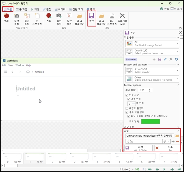The width and height of the screenshot is (184, 172).
Task: Start new board recording (칠판 녹화)
Action: (27, 19)
